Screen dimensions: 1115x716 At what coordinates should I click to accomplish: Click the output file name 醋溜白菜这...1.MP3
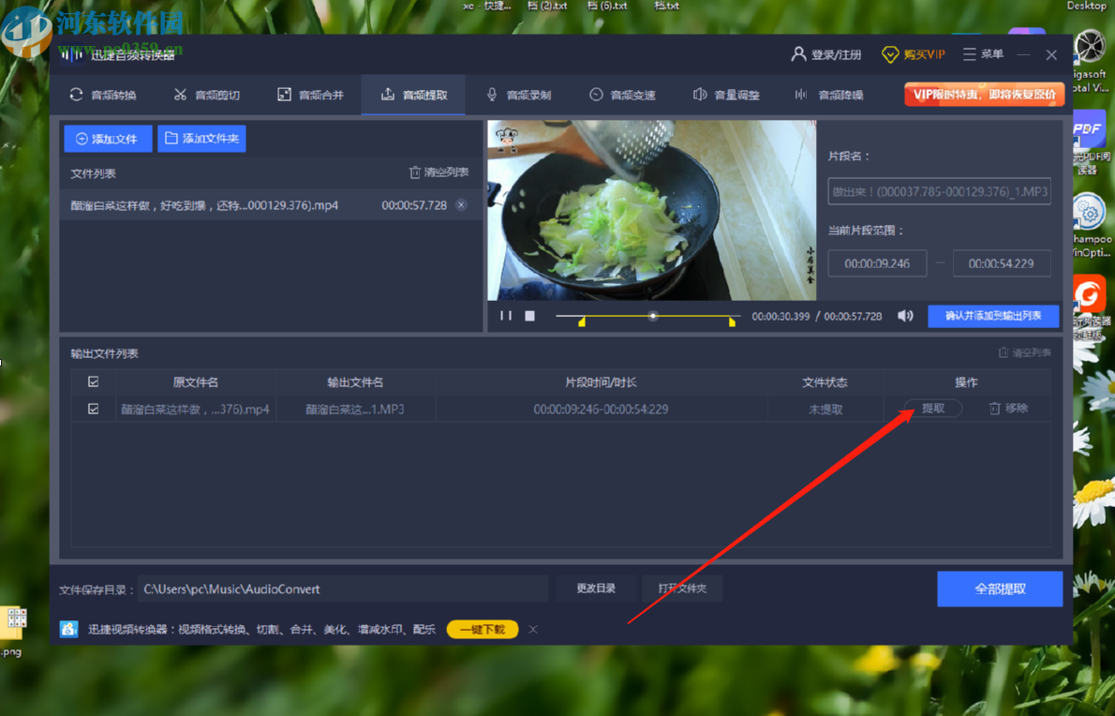tap(355, 410)
